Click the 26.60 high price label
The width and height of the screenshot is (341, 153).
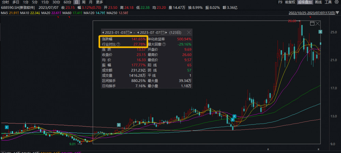292,21
